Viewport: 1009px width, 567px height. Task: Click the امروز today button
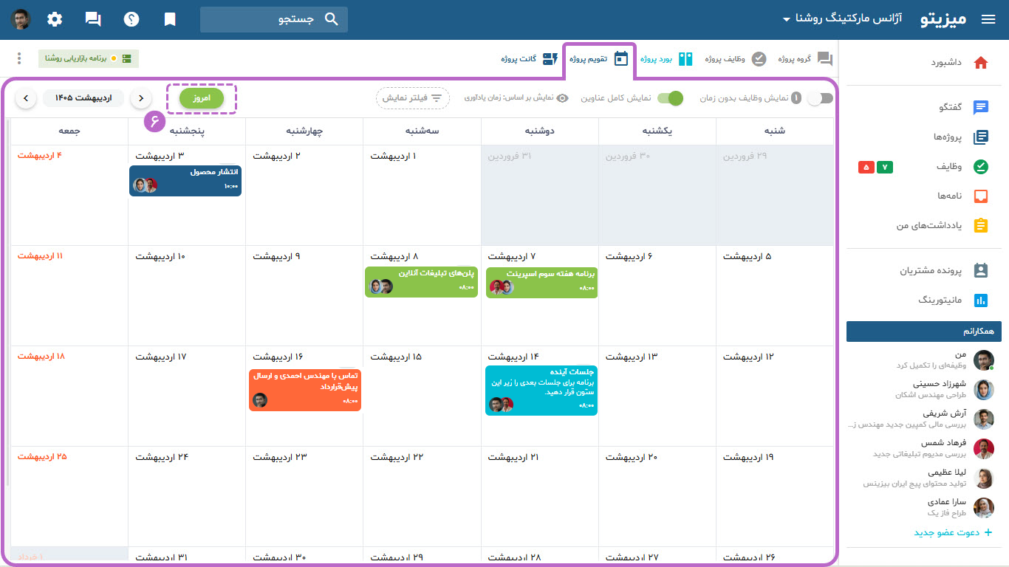(x=202, y=98)
